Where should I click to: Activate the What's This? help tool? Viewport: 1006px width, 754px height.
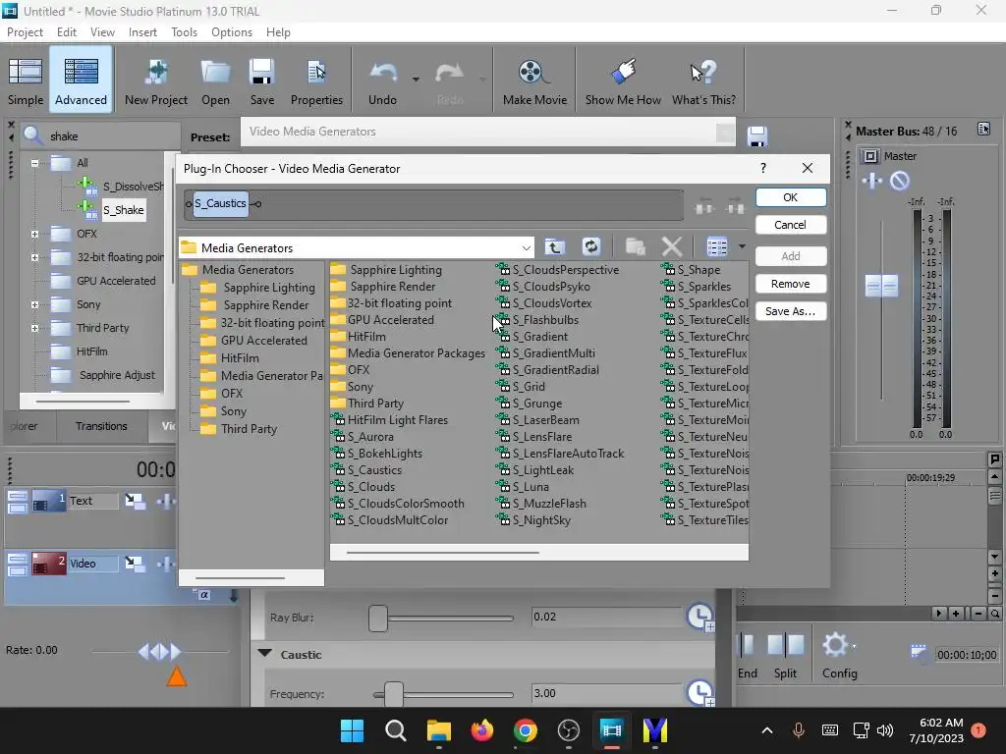[703, 81]
